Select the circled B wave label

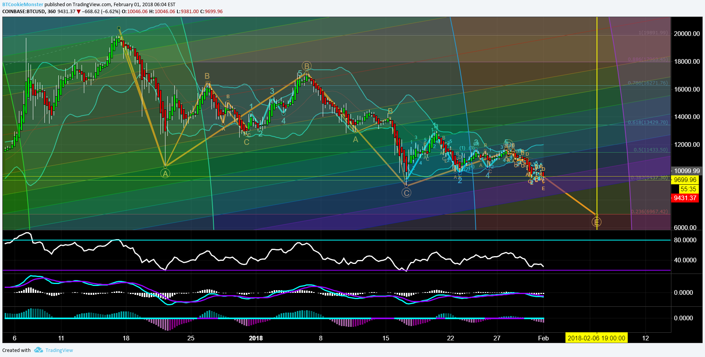(x=307, y=66)
